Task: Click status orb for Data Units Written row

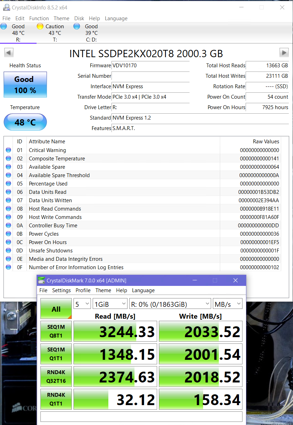Action: [x=8, y=200]
